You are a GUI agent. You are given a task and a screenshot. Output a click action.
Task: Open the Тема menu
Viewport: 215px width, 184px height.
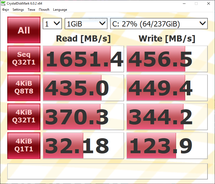click(x=31, y=10)
